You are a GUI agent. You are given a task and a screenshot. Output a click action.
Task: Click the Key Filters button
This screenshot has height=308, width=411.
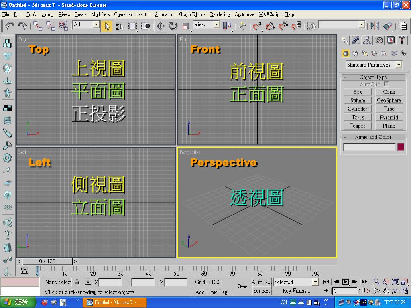pyautogui.click(x=296, y=291)
